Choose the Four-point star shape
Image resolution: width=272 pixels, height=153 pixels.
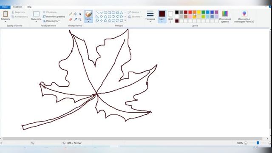[101, 20]
